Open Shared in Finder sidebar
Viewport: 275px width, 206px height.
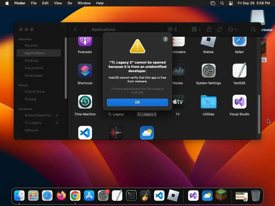pyautogui.click(x=39, y=99)
